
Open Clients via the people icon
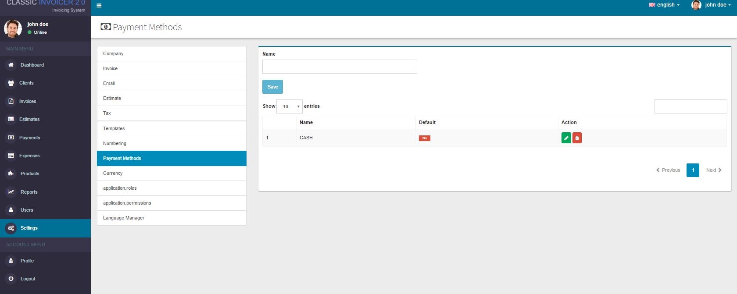(11, 83)
